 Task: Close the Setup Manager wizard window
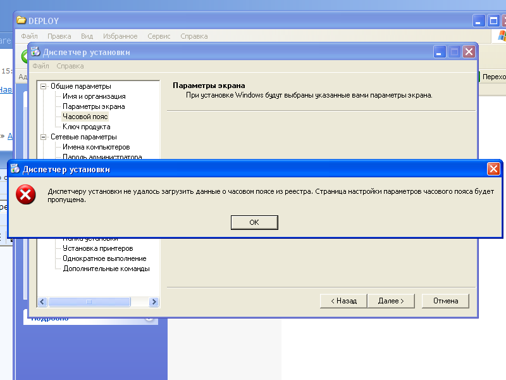pos(469,52)
